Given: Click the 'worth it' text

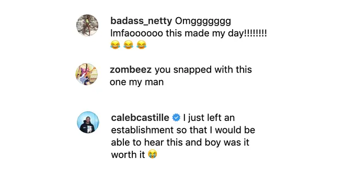Looking at the screenshot, I should click(128, 155).
